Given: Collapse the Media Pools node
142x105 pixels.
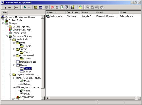Looking at the screenshot, I should pos(11,40).
